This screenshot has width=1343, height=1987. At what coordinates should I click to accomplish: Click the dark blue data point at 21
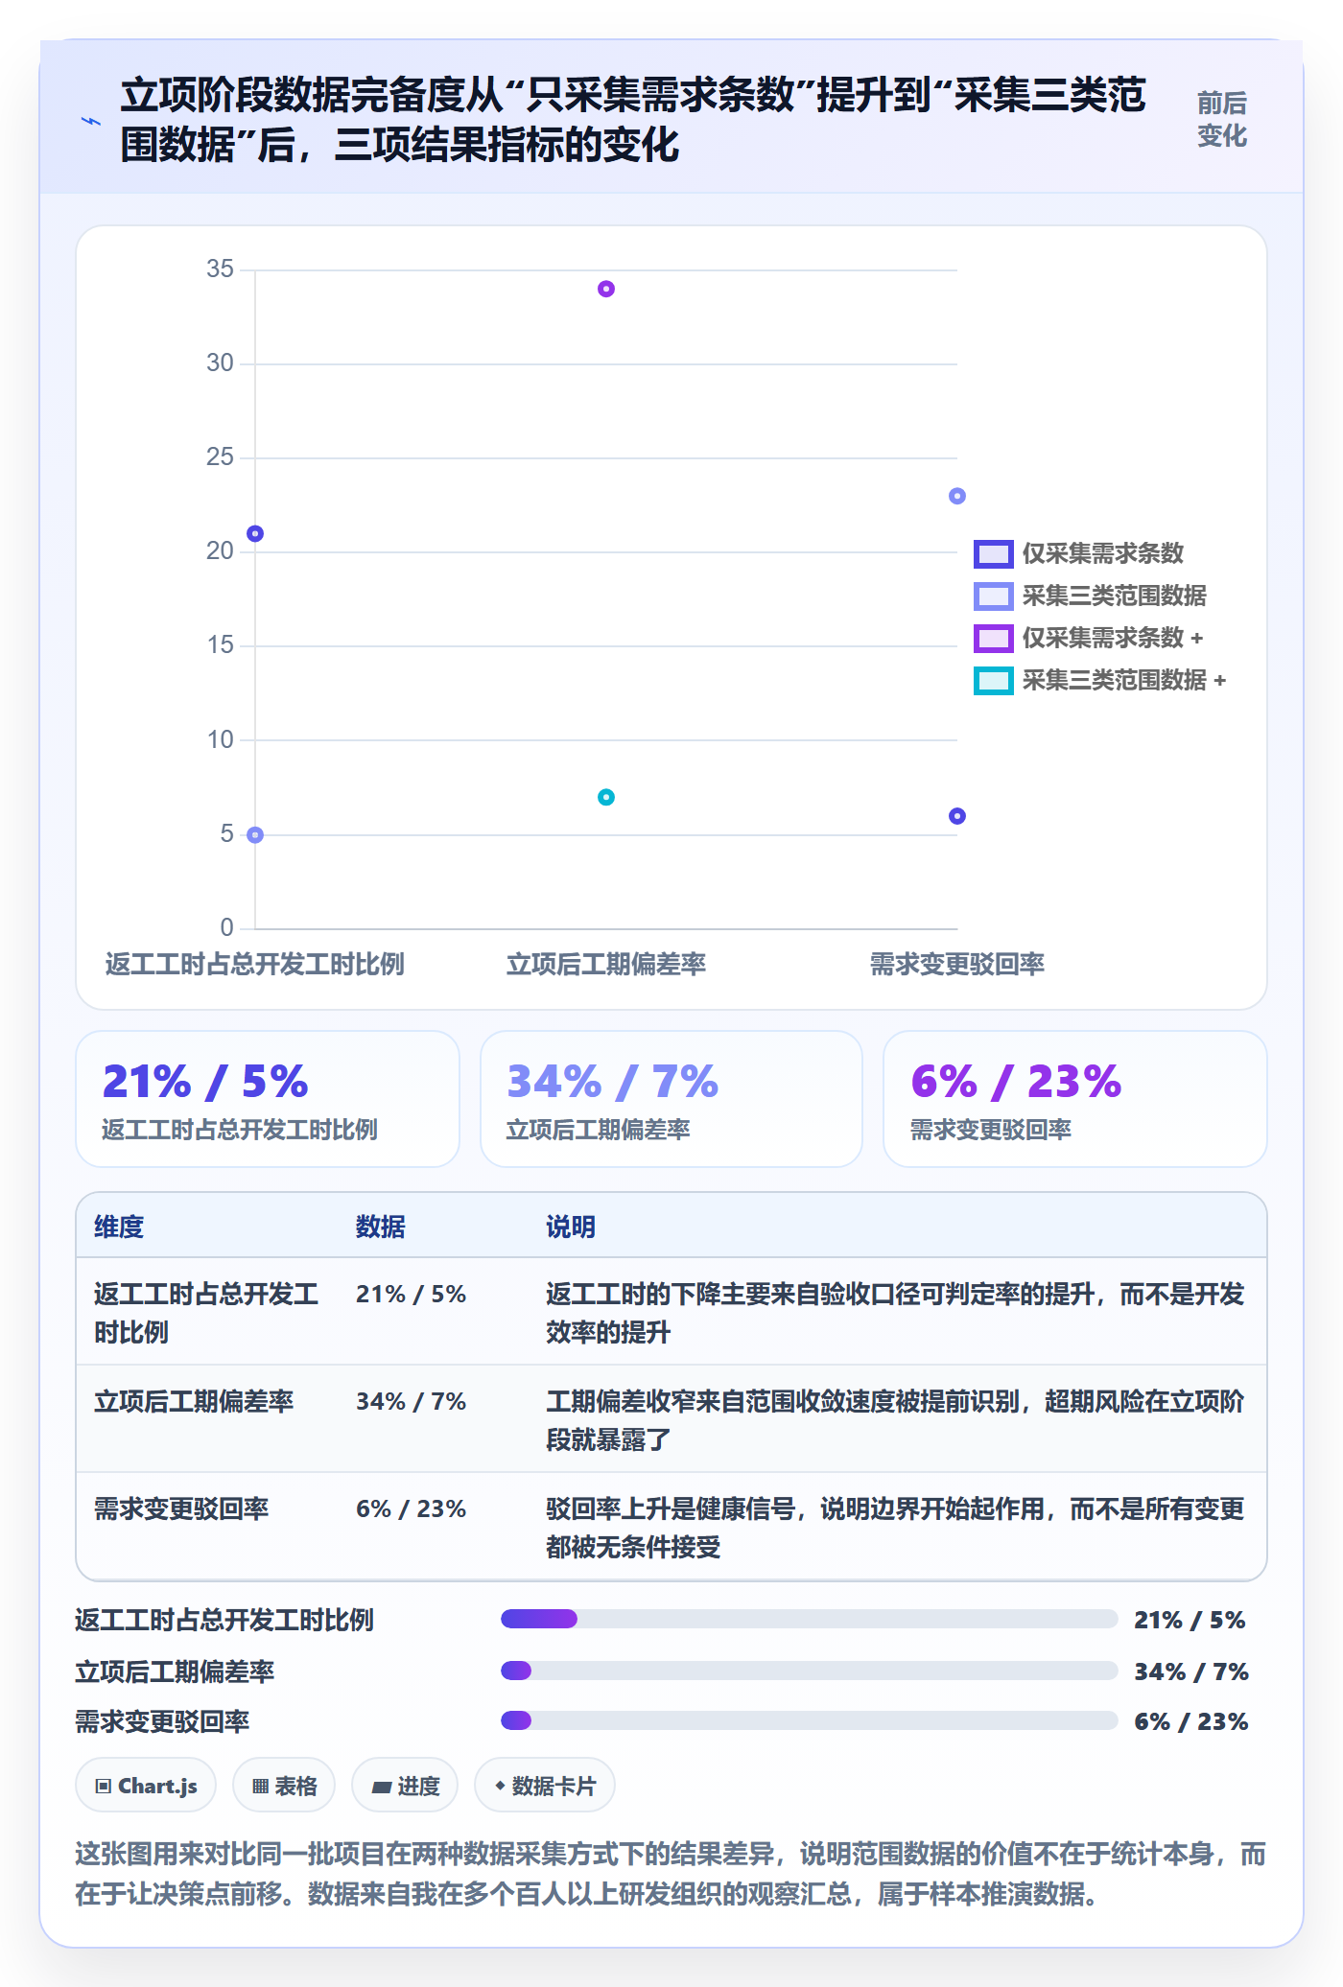(255, 533)
